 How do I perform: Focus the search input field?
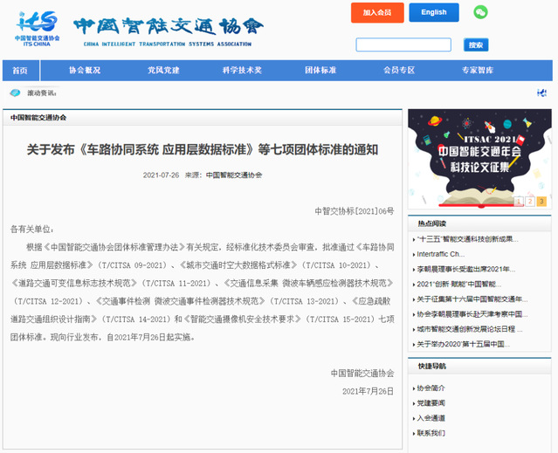403,45
